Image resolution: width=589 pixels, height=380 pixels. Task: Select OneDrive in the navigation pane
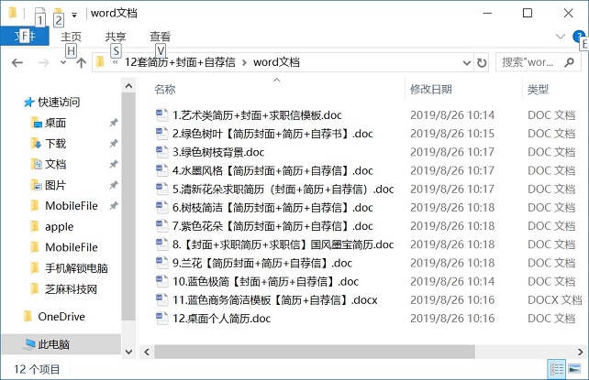click(x=61, y=317)
